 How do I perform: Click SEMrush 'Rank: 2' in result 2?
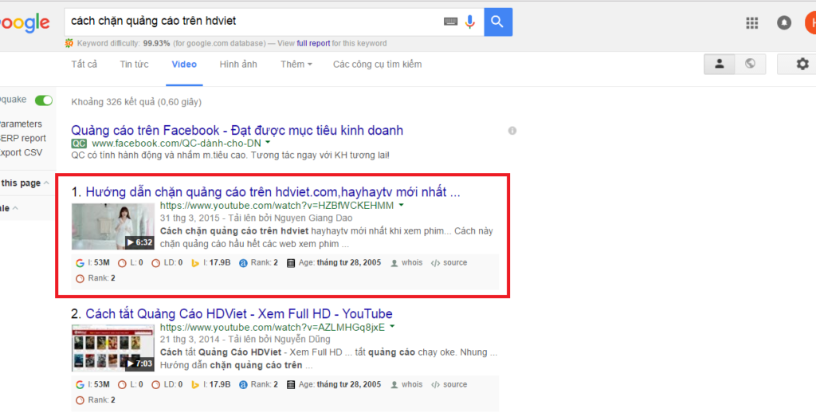tap(96, 400)
